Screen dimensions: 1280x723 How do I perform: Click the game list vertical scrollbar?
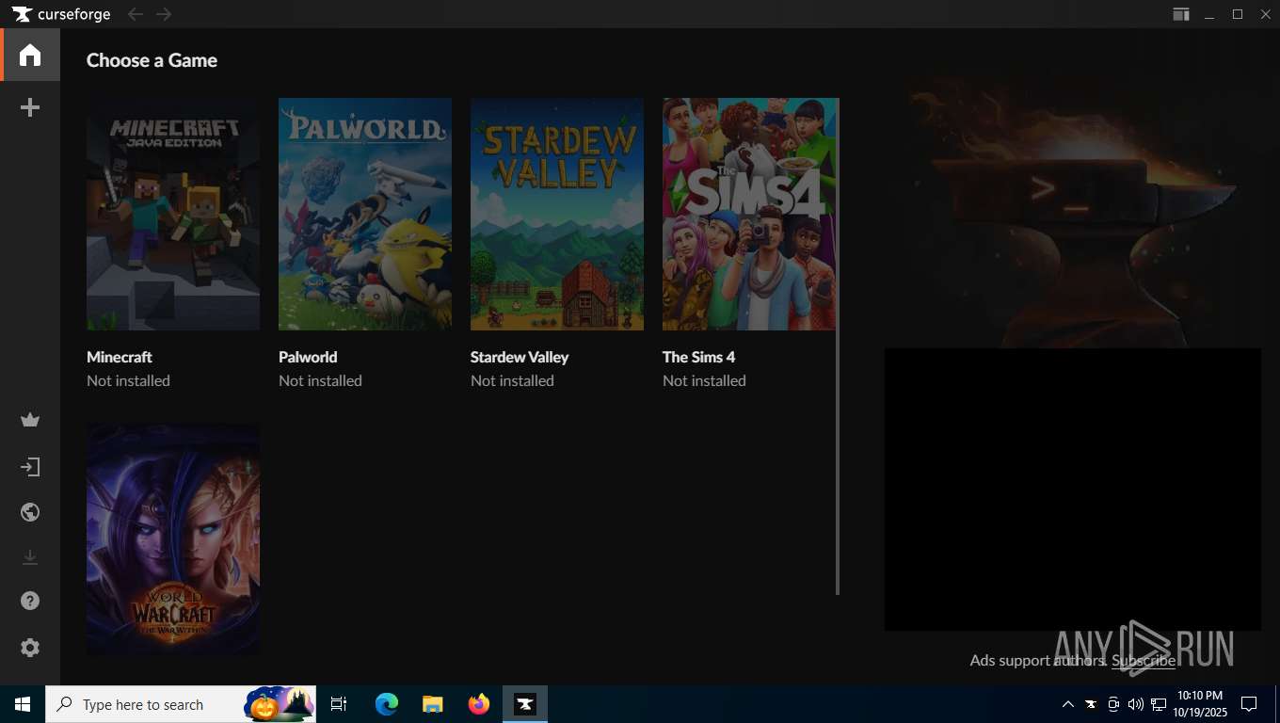click(838, 346)
